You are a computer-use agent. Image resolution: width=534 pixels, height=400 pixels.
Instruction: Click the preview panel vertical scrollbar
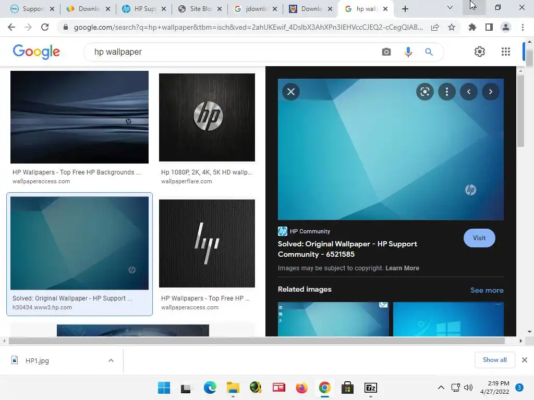point(520,110)
